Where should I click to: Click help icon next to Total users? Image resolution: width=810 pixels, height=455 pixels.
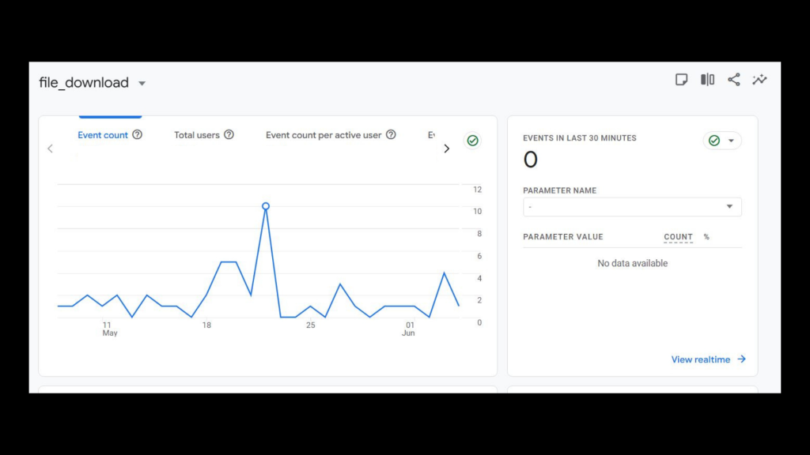pyautogui.click(x=229, y=135)
